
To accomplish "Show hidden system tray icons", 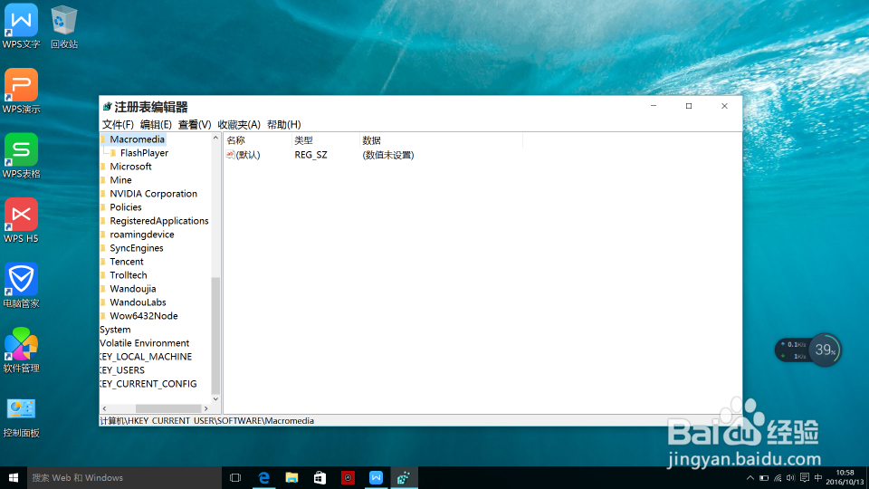I will click(x=750, y=478).
